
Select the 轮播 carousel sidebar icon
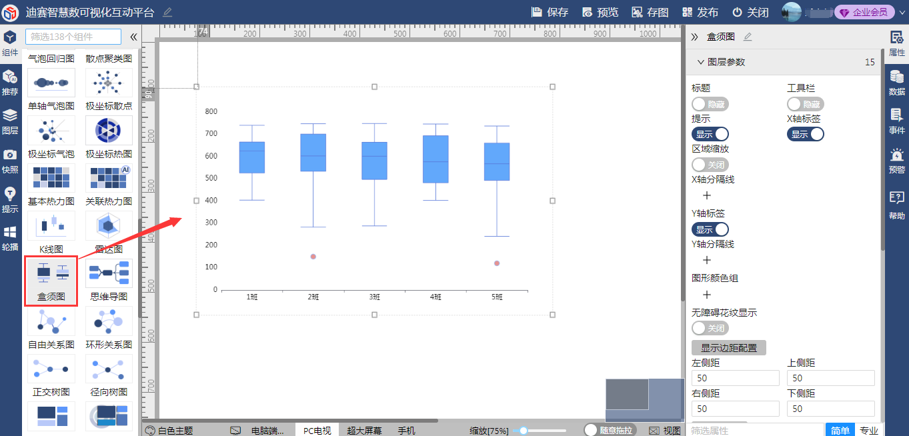pyautogui.click(x=10, y=238)
